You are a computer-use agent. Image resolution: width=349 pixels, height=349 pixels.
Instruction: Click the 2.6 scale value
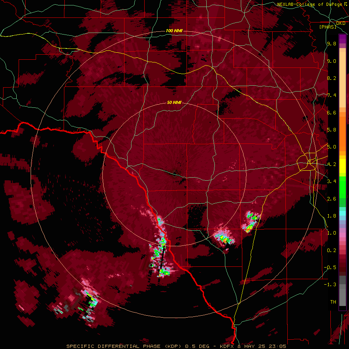tap(332, 199)
